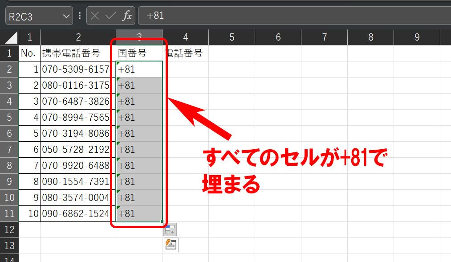
Task: Click the Select All corner triangle
Action: (12, 37)
